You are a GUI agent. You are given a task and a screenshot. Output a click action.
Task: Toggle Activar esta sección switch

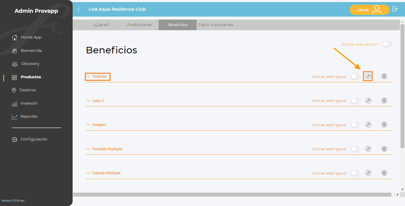pos(387,44)
